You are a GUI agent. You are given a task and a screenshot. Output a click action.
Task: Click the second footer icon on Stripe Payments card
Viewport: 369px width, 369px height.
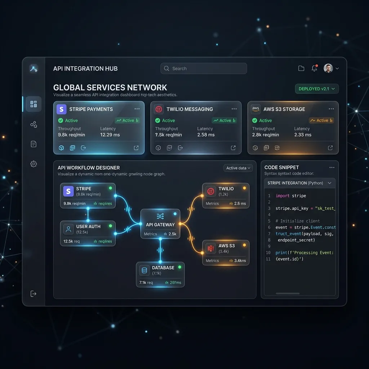(72, 148)
